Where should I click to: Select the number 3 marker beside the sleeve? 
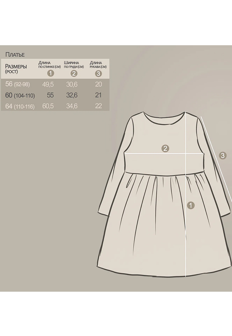[223, 155]
